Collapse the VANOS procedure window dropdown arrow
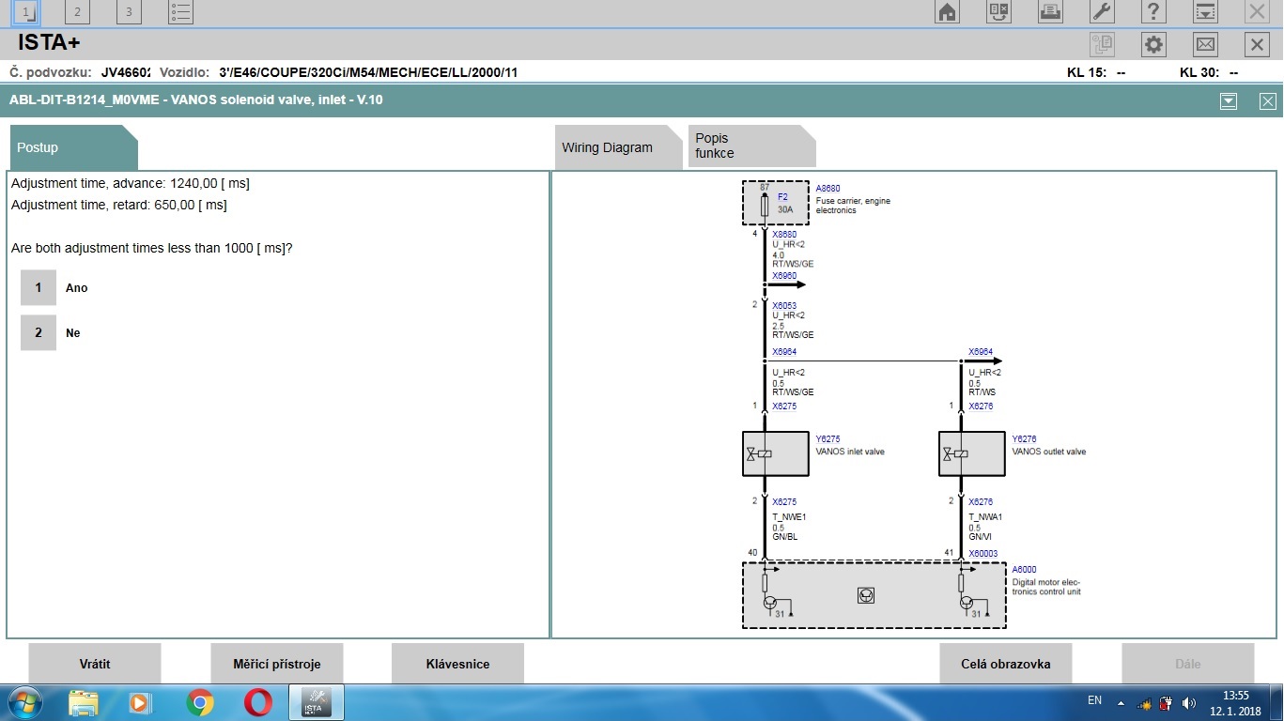This screenshot has height=721, width=1284. 1228,101
